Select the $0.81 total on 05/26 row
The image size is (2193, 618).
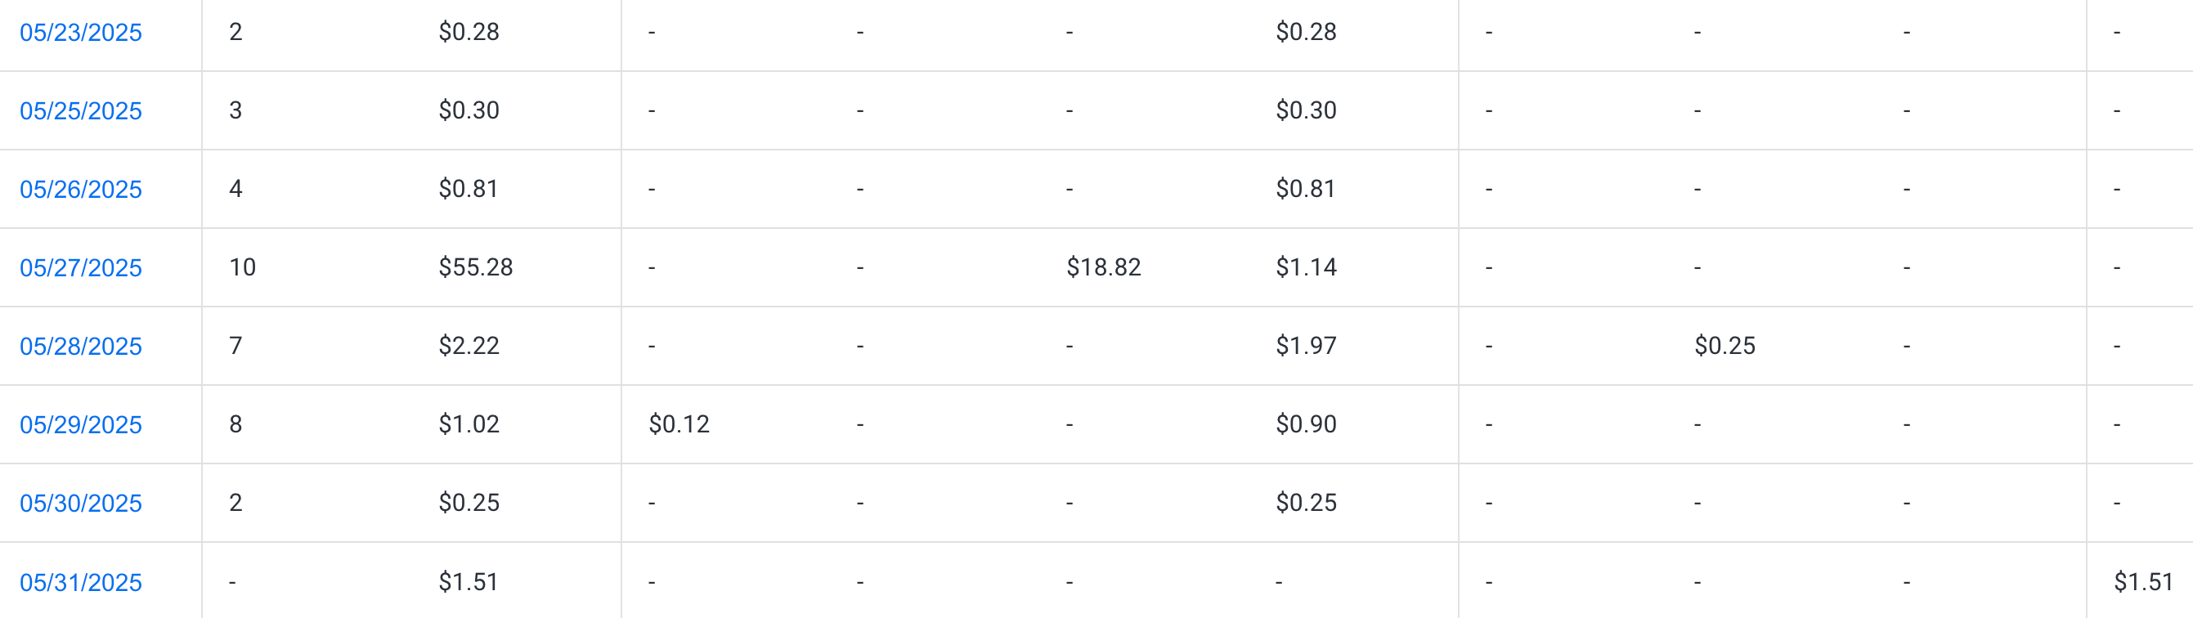[469, 189]
